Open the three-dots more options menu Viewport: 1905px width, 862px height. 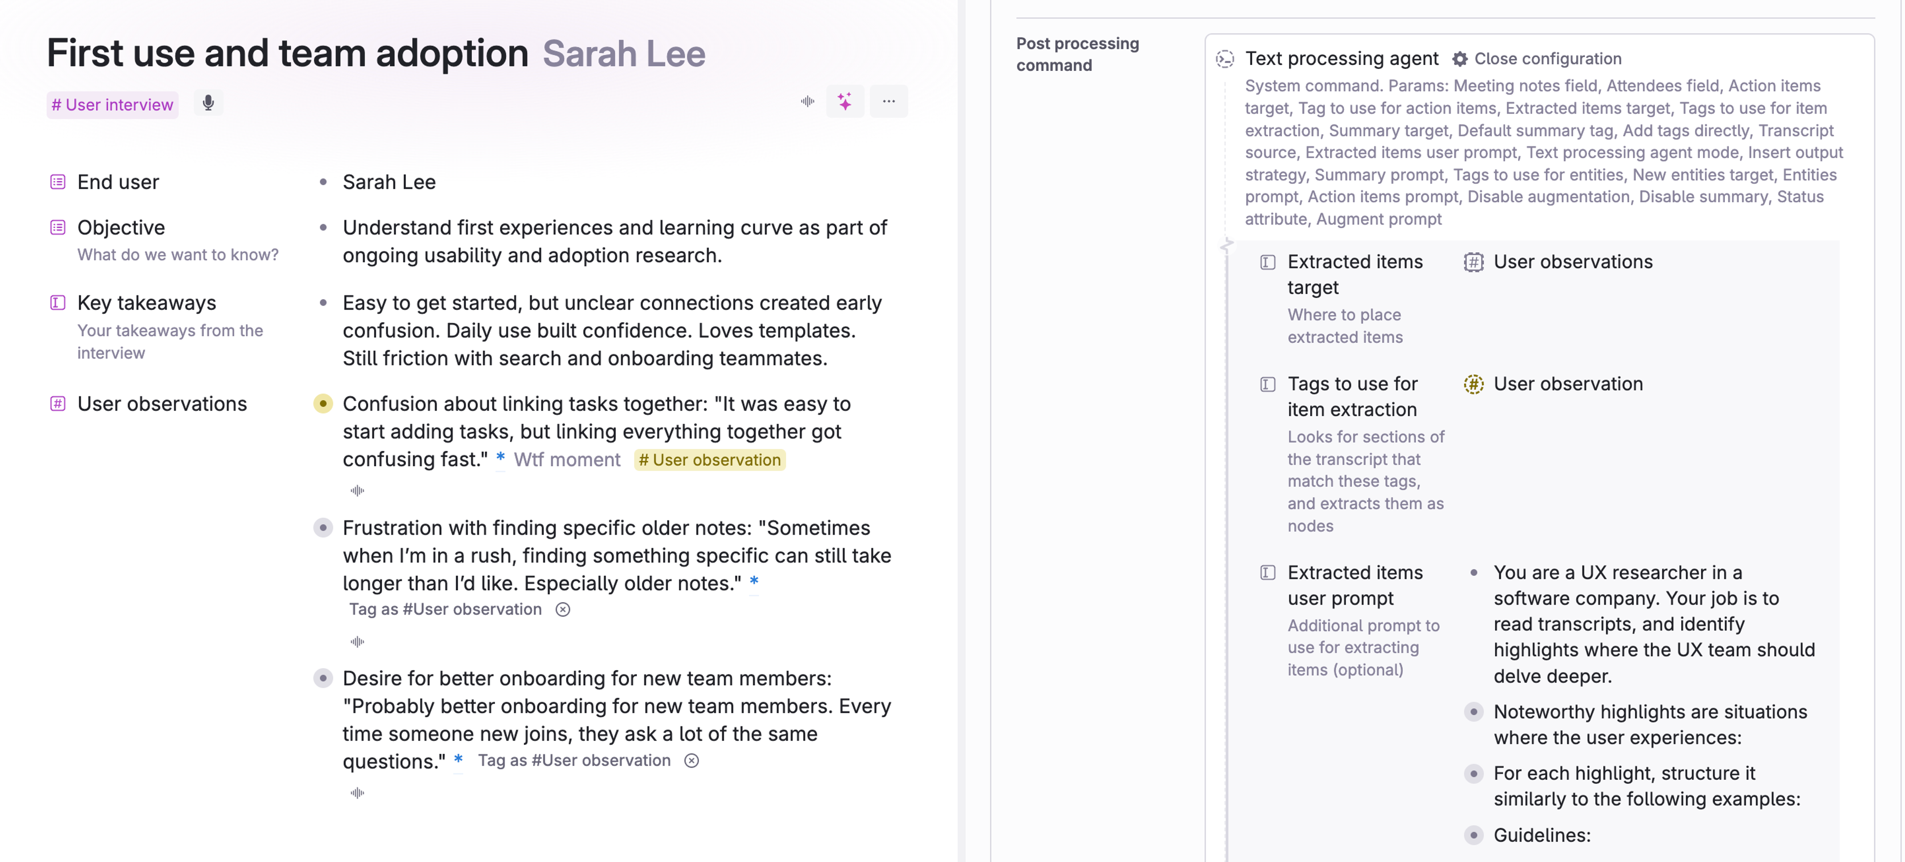point(888,101)
